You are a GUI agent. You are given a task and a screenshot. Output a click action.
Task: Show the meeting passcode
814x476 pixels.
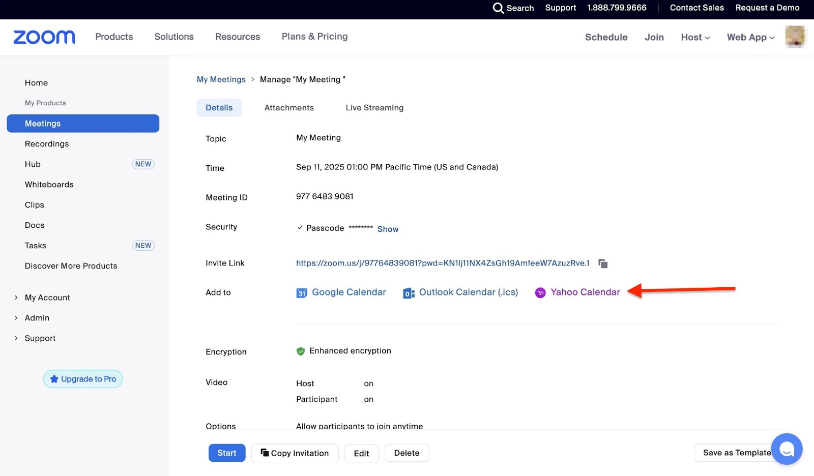388,229
